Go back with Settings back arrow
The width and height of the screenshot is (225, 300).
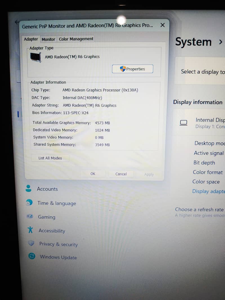(x=17, y=22)
